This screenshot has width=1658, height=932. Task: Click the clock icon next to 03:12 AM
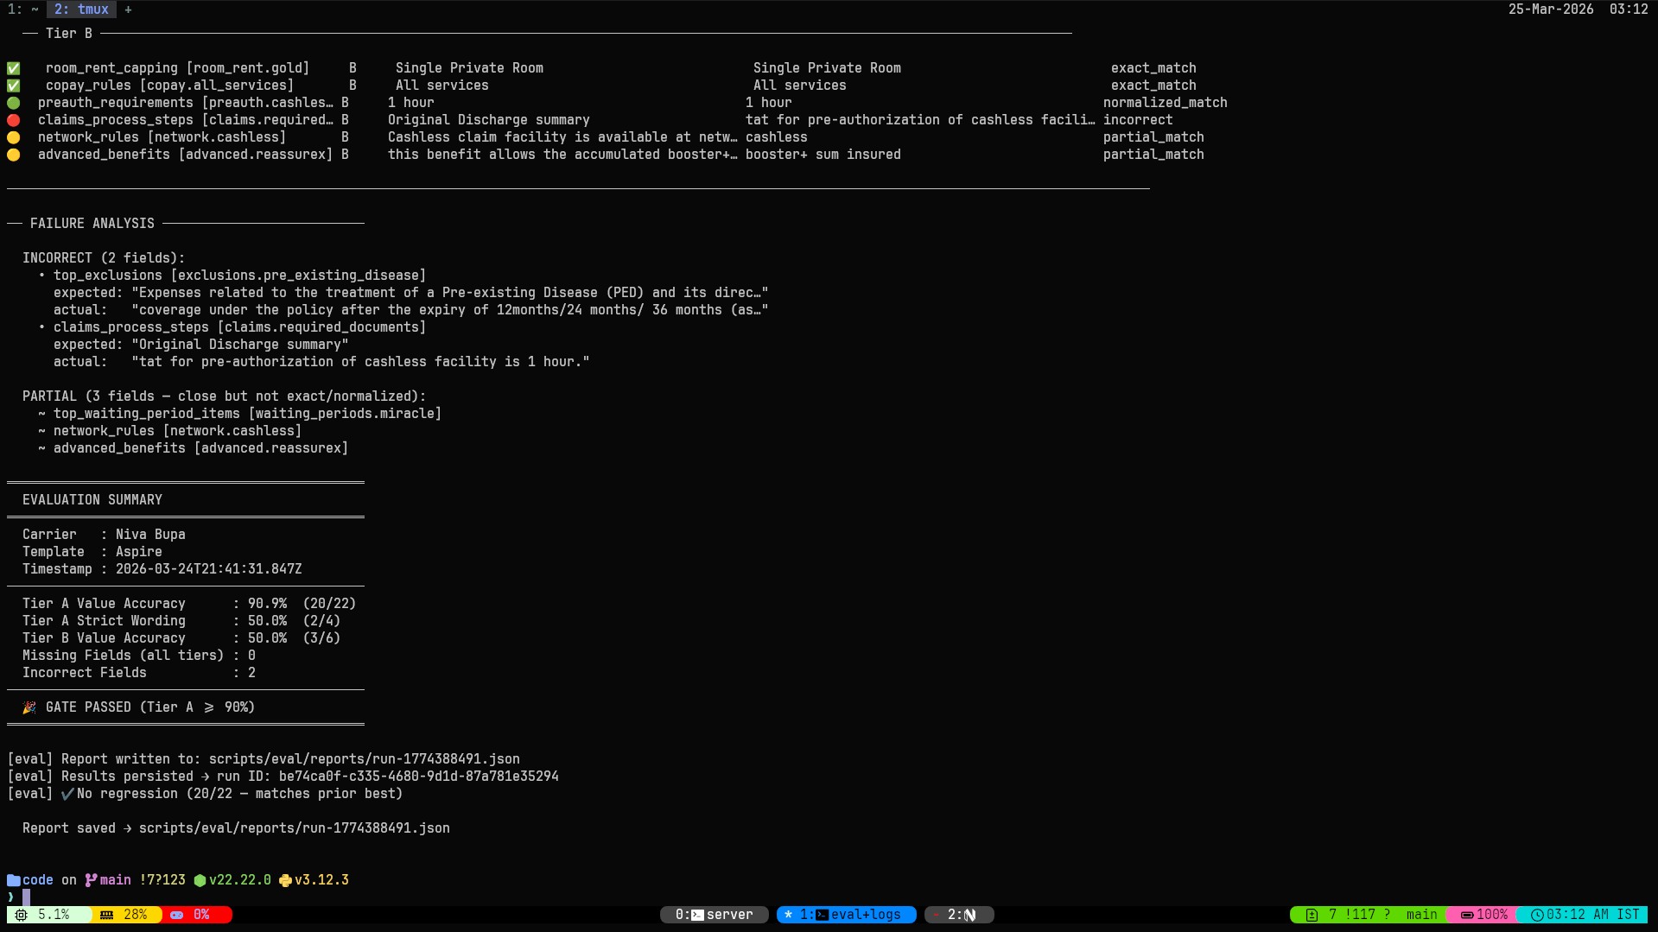1540,915
